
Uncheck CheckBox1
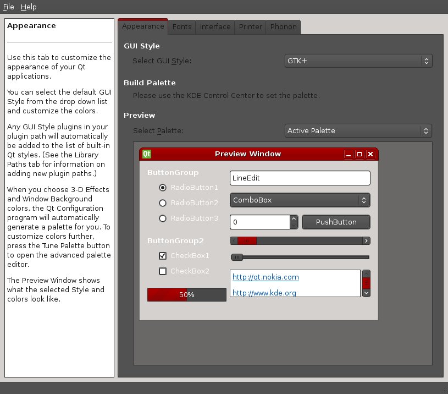click(x=163, y=256)
